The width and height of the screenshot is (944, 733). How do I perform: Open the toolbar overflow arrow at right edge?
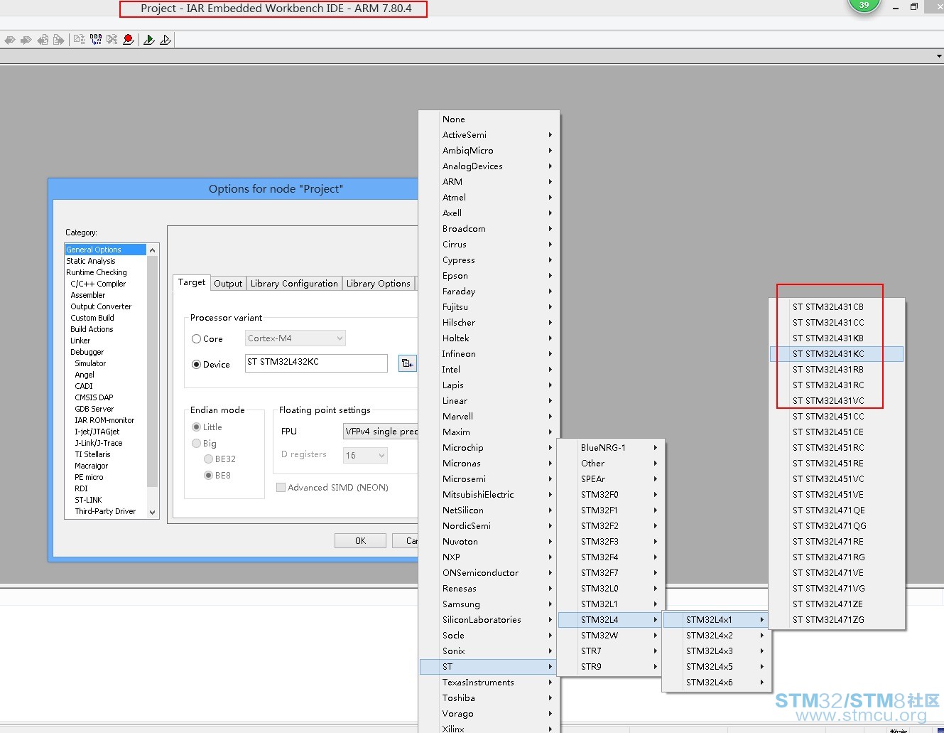pyautogui.click(x=939, y=56)
